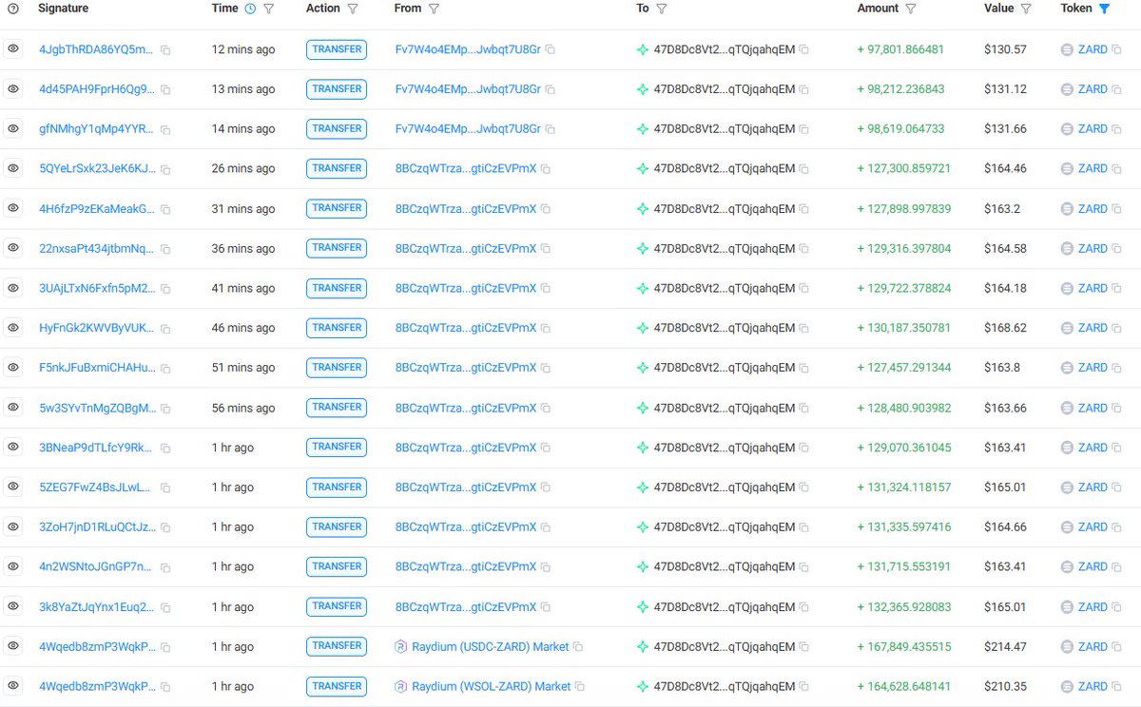Click the eye icon for signature 4d45PAH9FprH6Qg9
The width and height of the screenshot is (1141, 707).
(x=13, y=88)
